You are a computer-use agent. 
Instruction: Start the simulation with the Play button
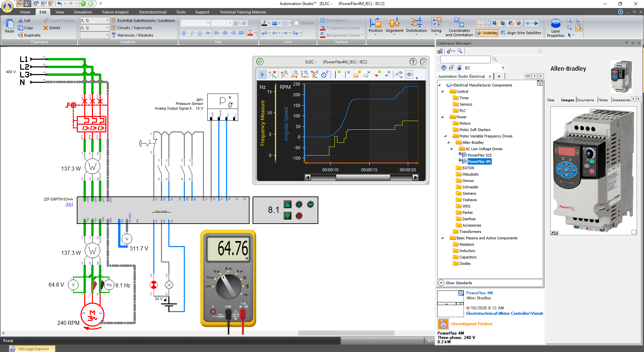(x=262, y=74)
